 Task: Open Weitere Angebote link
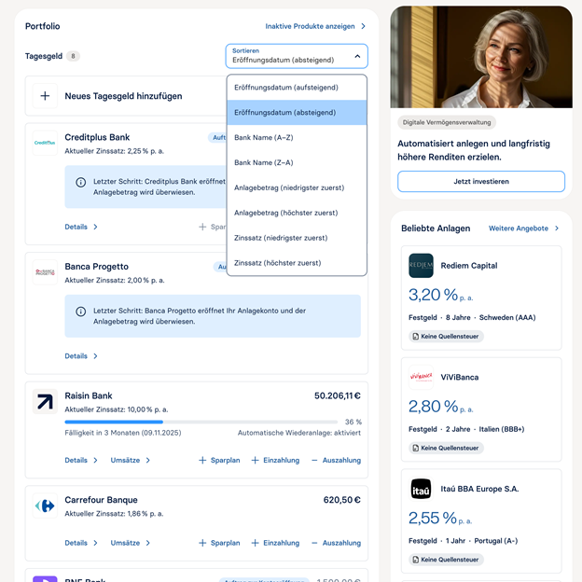523,229
